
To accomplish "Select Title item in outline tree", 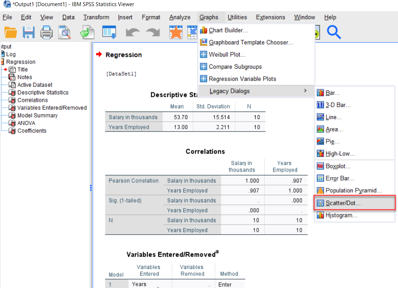I will pyautogui.click(x=22, y=69).
